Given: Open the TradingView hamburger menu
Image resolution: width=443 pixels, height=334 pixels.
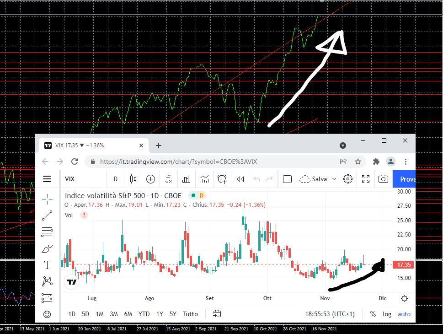Looking at the screenshot, I should 47,179.
